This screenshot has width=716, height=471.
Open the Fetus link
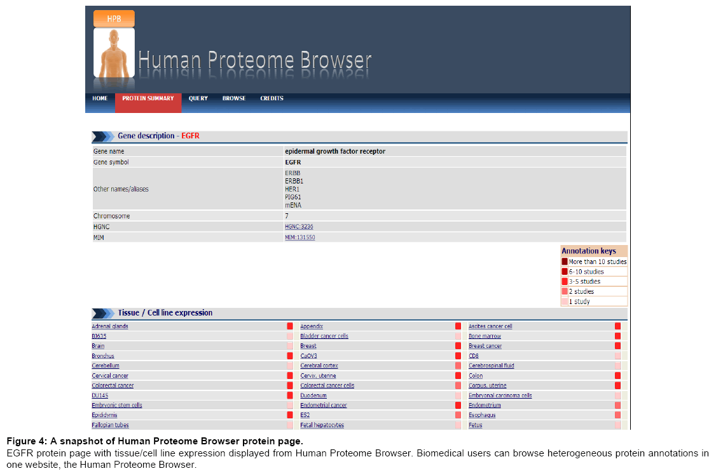point(476,425)
